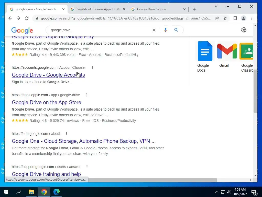This screenshot has height=197, width=262.
Task: Open more options for accounts.google.com result
Action: pos(92,67)
